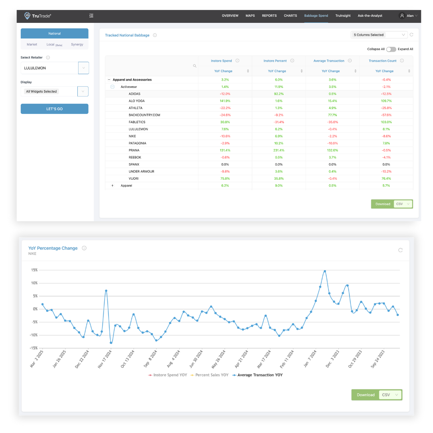Screen dimensions: 433x433
Task: Click info icon beside YoY Percentage Change
Action: 84,248
